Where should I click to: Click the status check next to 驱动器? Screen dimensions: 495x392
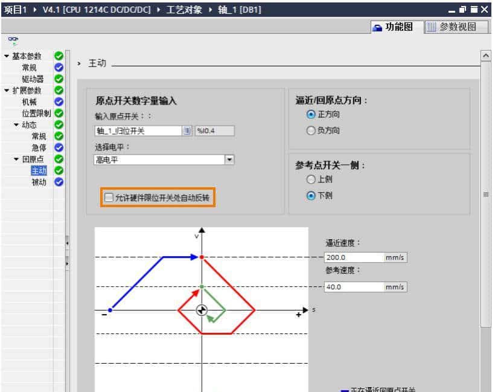58,79
